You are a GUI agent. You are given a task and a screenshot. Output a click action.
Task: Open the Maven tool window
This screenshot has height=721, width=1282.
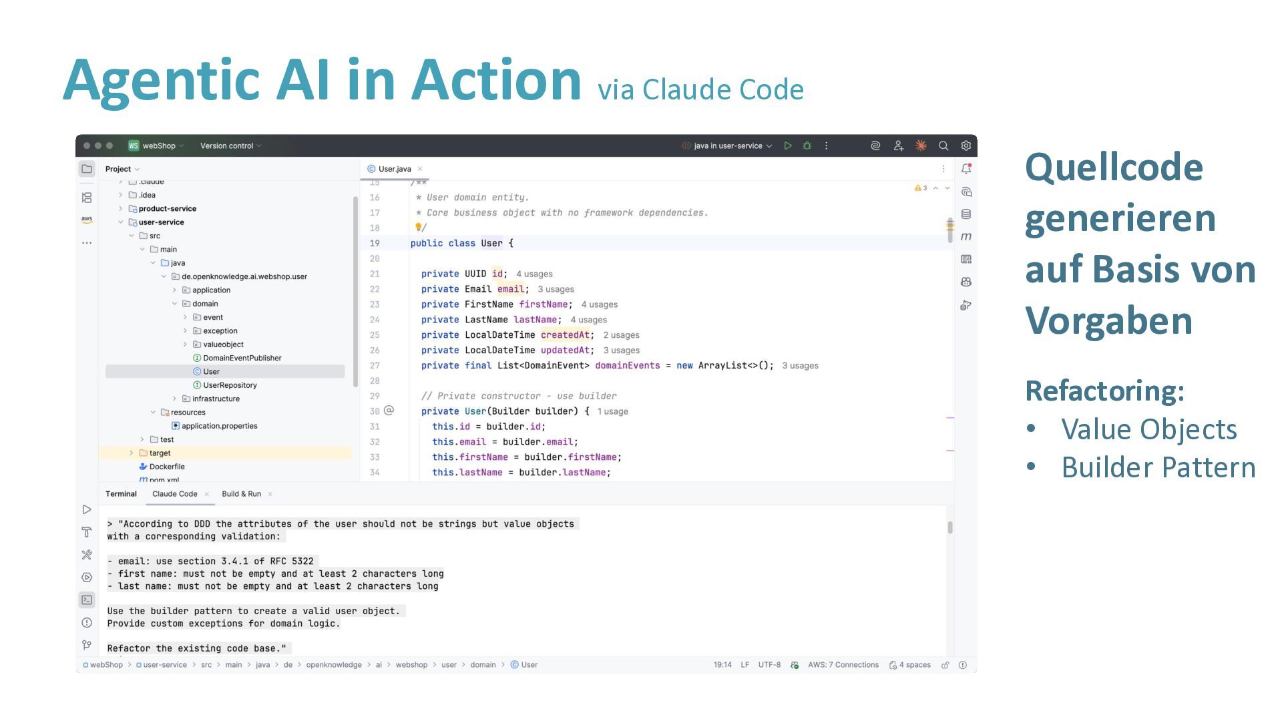click(x=966, y=236)
